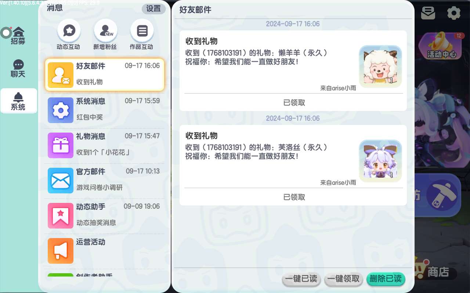
Task: Open the 动态互动 star bubble icon
Action: click(x=69, y=31)
